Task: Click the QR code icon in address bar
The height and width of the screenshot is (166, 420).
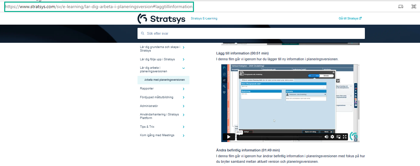Action: 414,6
